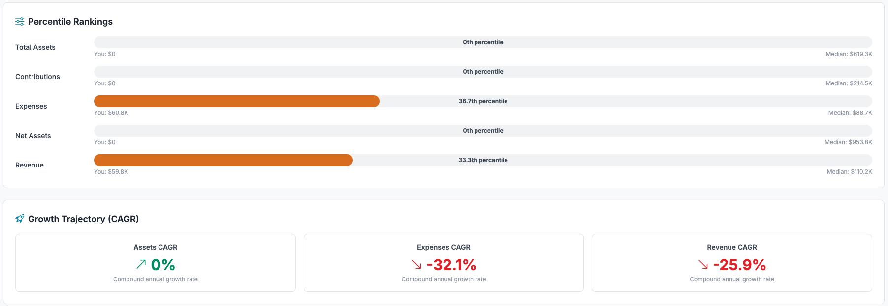
Task: Click the Median $619.3K value for Total Assets
Action: pos(848,54)
